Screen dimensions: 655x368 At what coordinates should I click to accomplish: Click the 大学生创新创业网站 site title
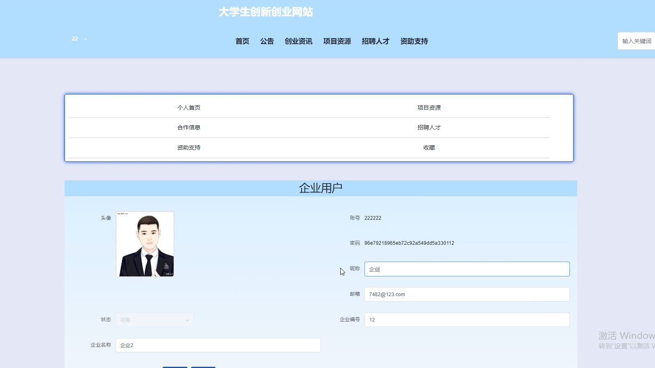pyautogui.click(x=266, y=12)
